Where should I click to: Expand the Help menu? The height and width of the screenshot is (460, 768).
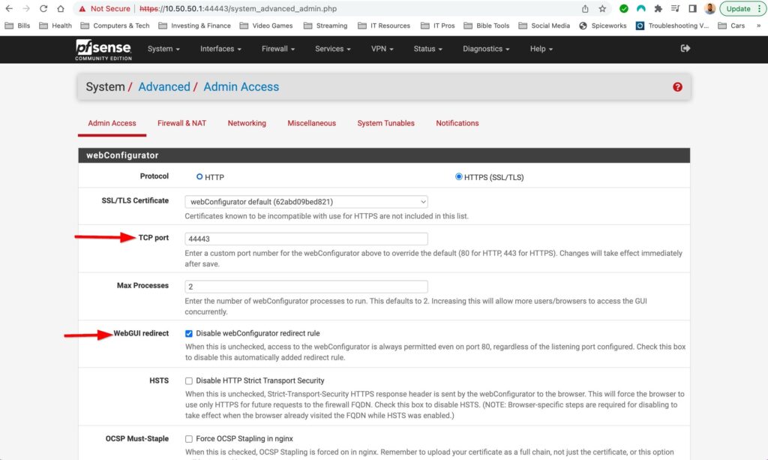[x=541, y=49]
